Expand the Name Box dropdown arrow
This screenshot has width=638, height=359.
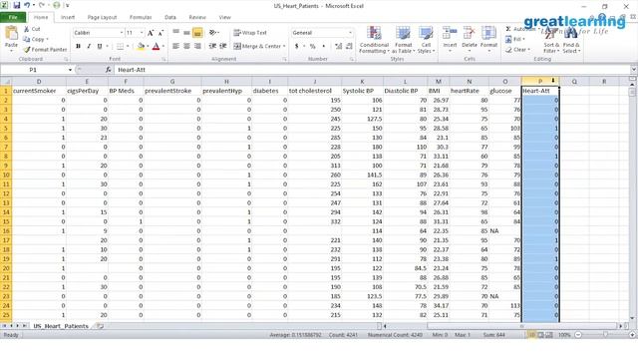point(70,70)
